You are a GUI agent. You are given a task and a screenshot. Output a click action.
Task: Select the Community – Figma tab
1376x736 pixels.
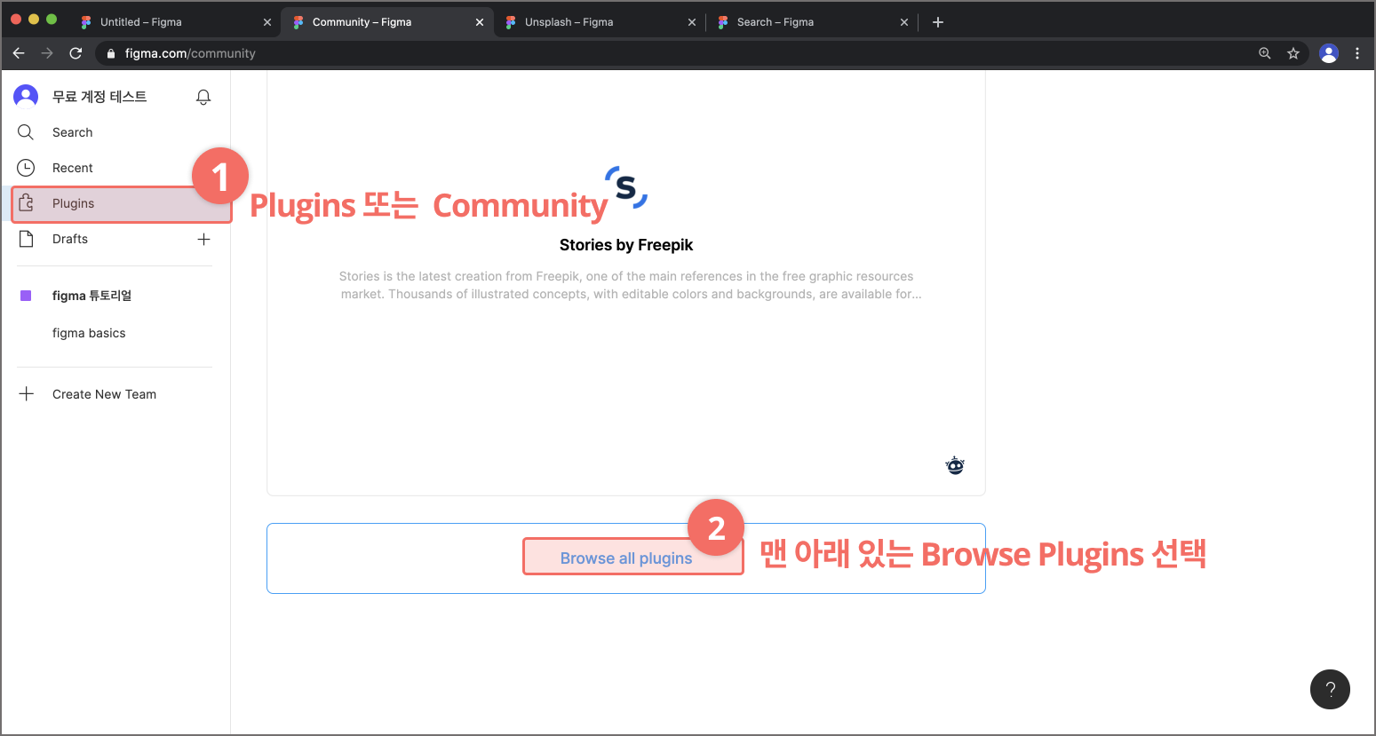point(386,22)
